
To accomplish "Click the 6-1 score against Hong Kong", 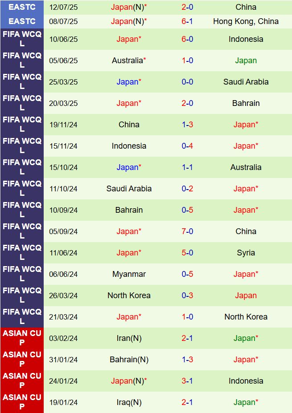I will coord(187,21).
